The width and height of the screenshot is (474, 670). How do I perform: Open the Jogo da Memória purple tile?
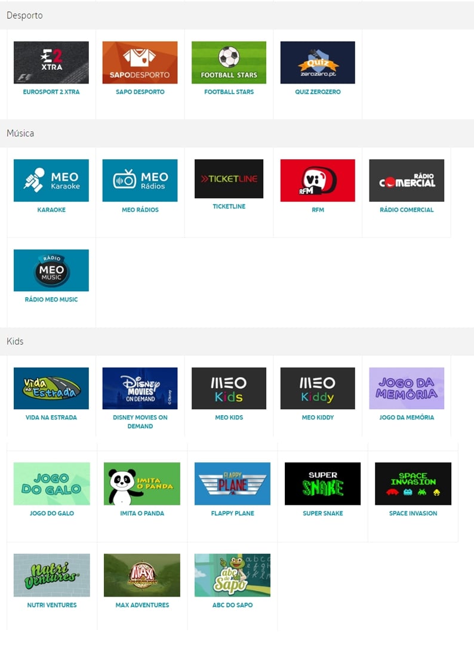pyautogui.click(x=407, y=388)
